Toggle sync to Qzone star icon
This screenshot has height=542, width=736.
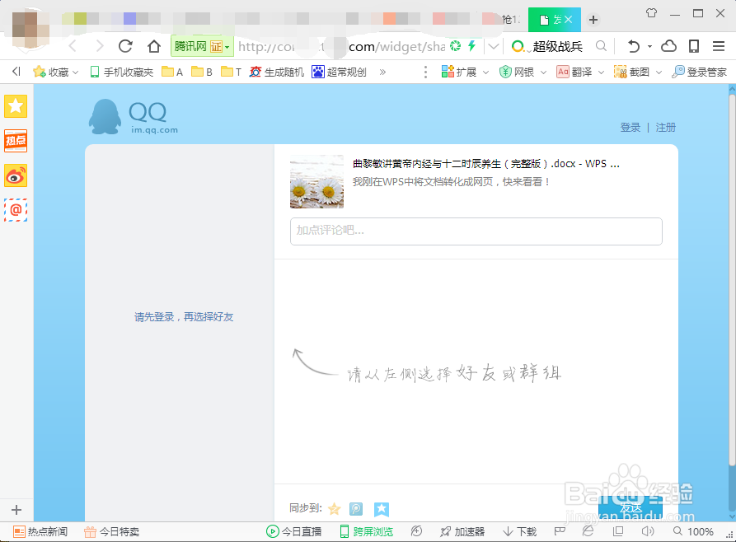point(334,509)
